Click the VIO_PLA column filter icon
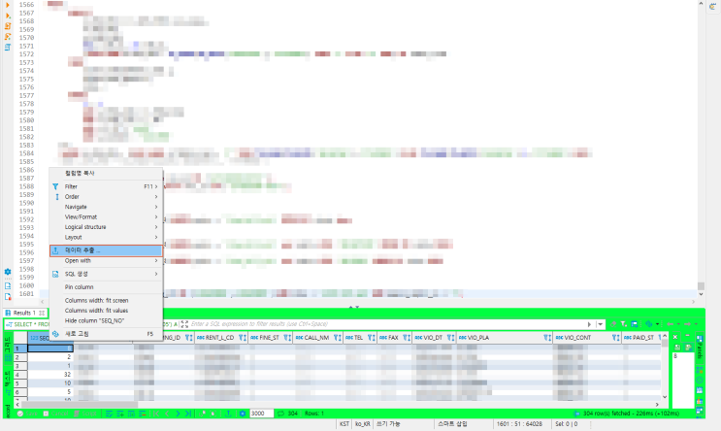Screen dimensions: 721x431 coord(547,338)
